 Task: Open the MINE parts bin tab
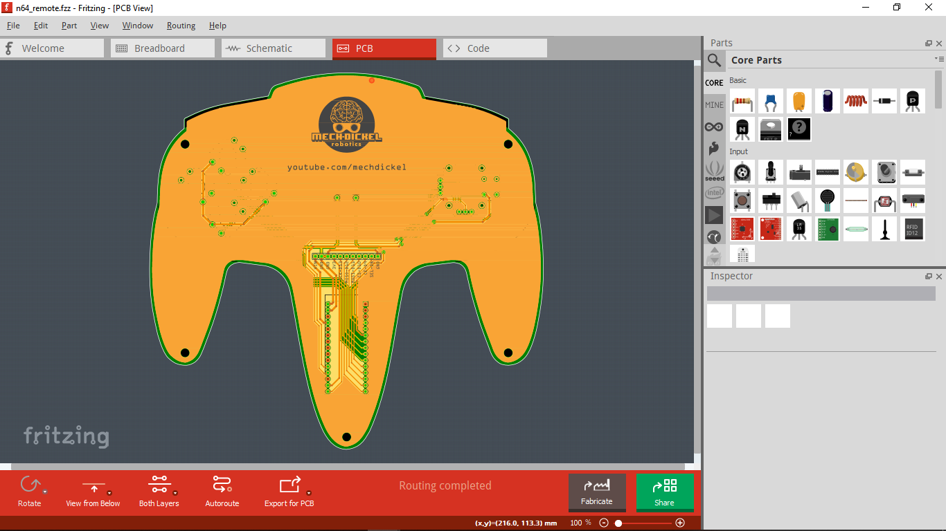(x=714, y=105)
